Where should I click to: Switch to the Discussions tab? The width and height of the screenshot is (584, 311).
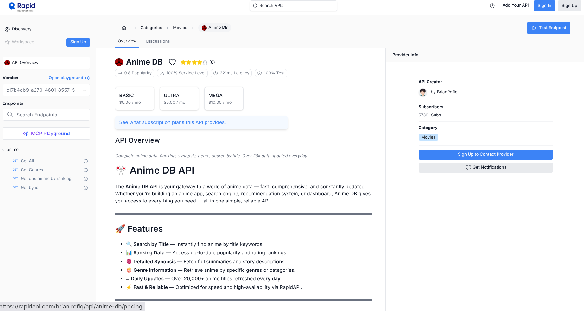[x=158, y=41]
